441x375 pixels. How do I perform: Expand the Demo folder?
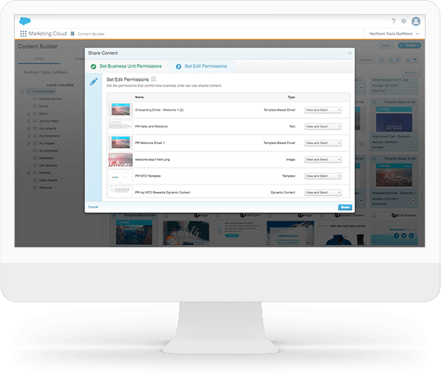pyautogui.click(x=29, y=114)
